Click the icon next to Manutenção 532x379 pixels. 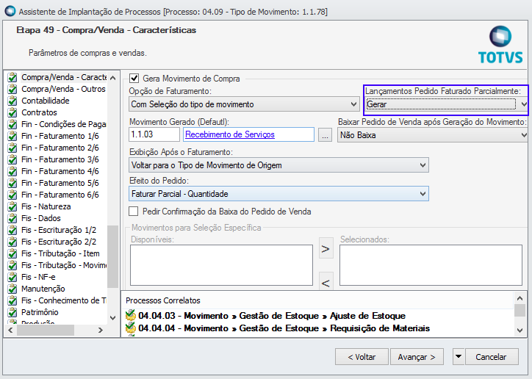[x=12, y=289]
